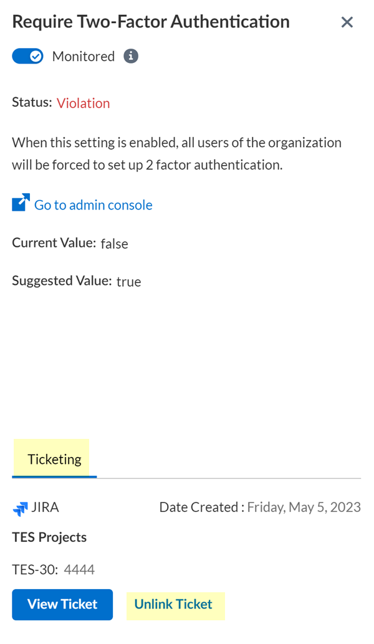Viewport: 374px width, 644px height.
Task: Click the external link arrow icon
Action: [21, 203]
